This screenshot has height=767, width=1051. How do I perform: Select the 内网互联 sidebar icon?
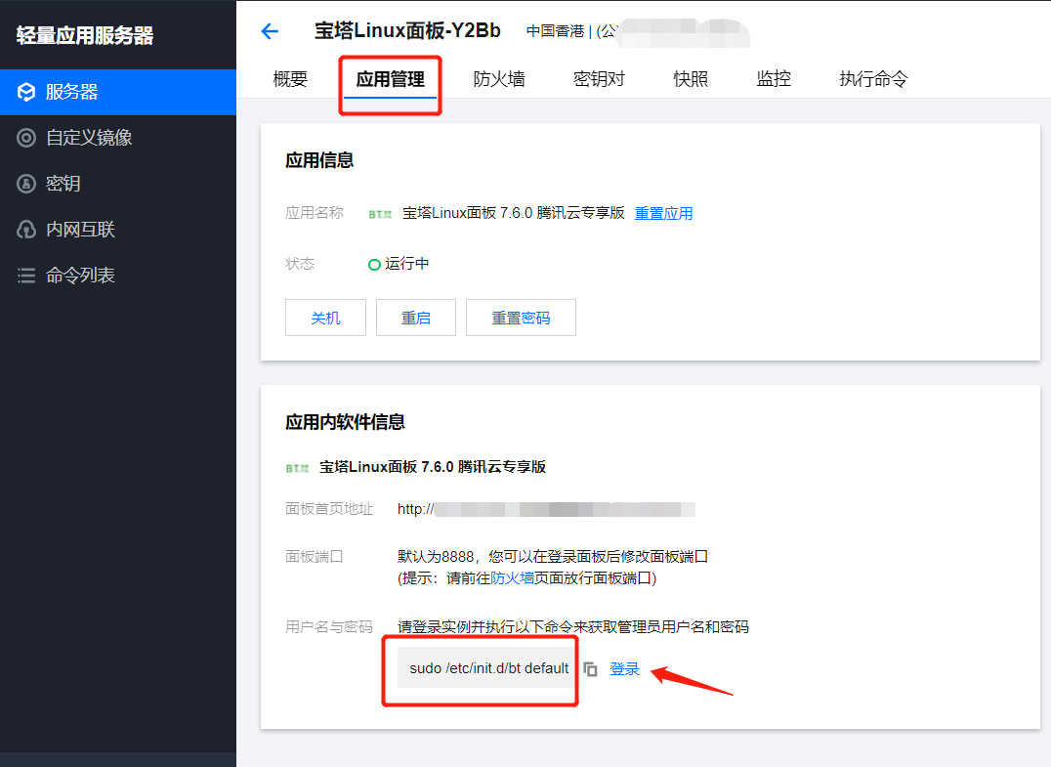pos(27,229)
